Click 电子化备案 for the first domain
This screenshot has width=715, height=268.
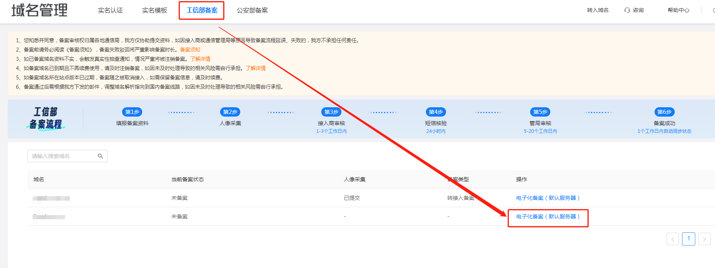point(548,198)
